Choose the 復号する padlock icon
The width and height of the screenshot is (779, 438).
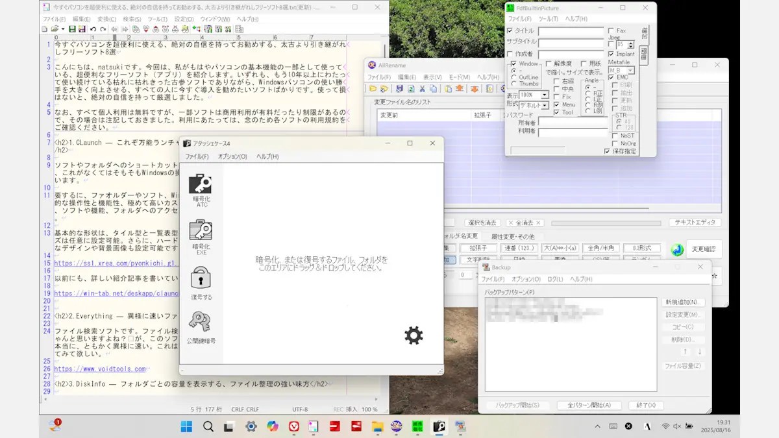tap(201, 283)
